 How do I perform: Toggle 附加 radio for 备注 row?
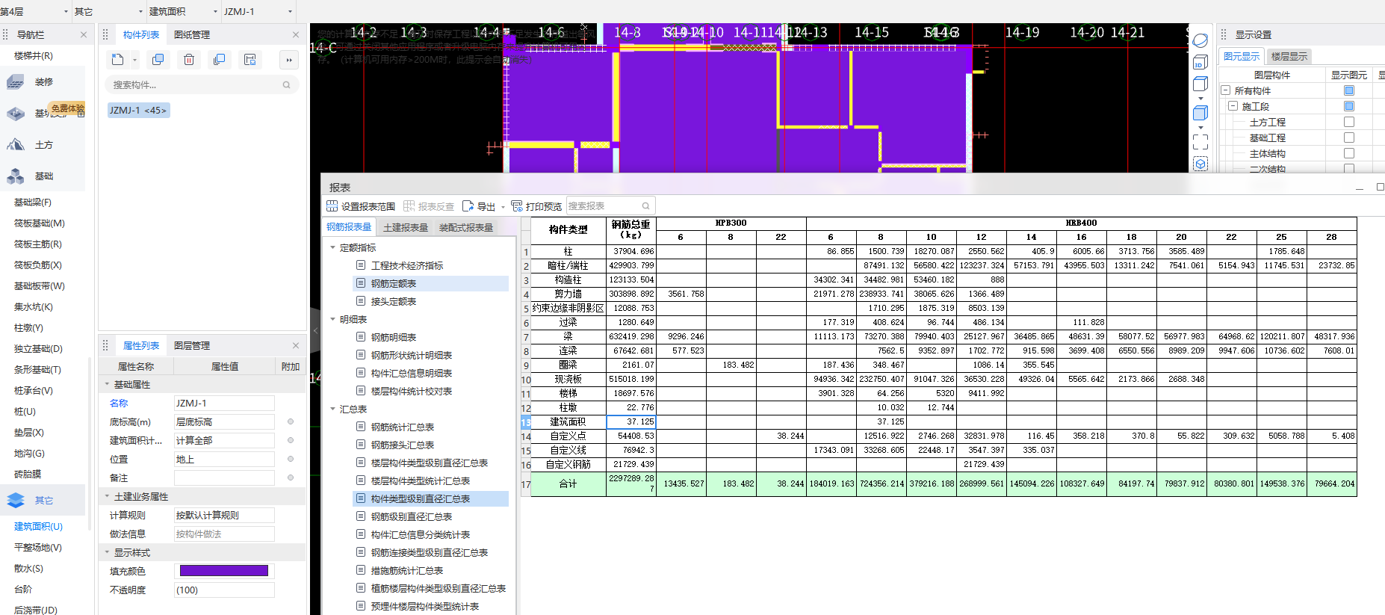[x=291, y=478]
